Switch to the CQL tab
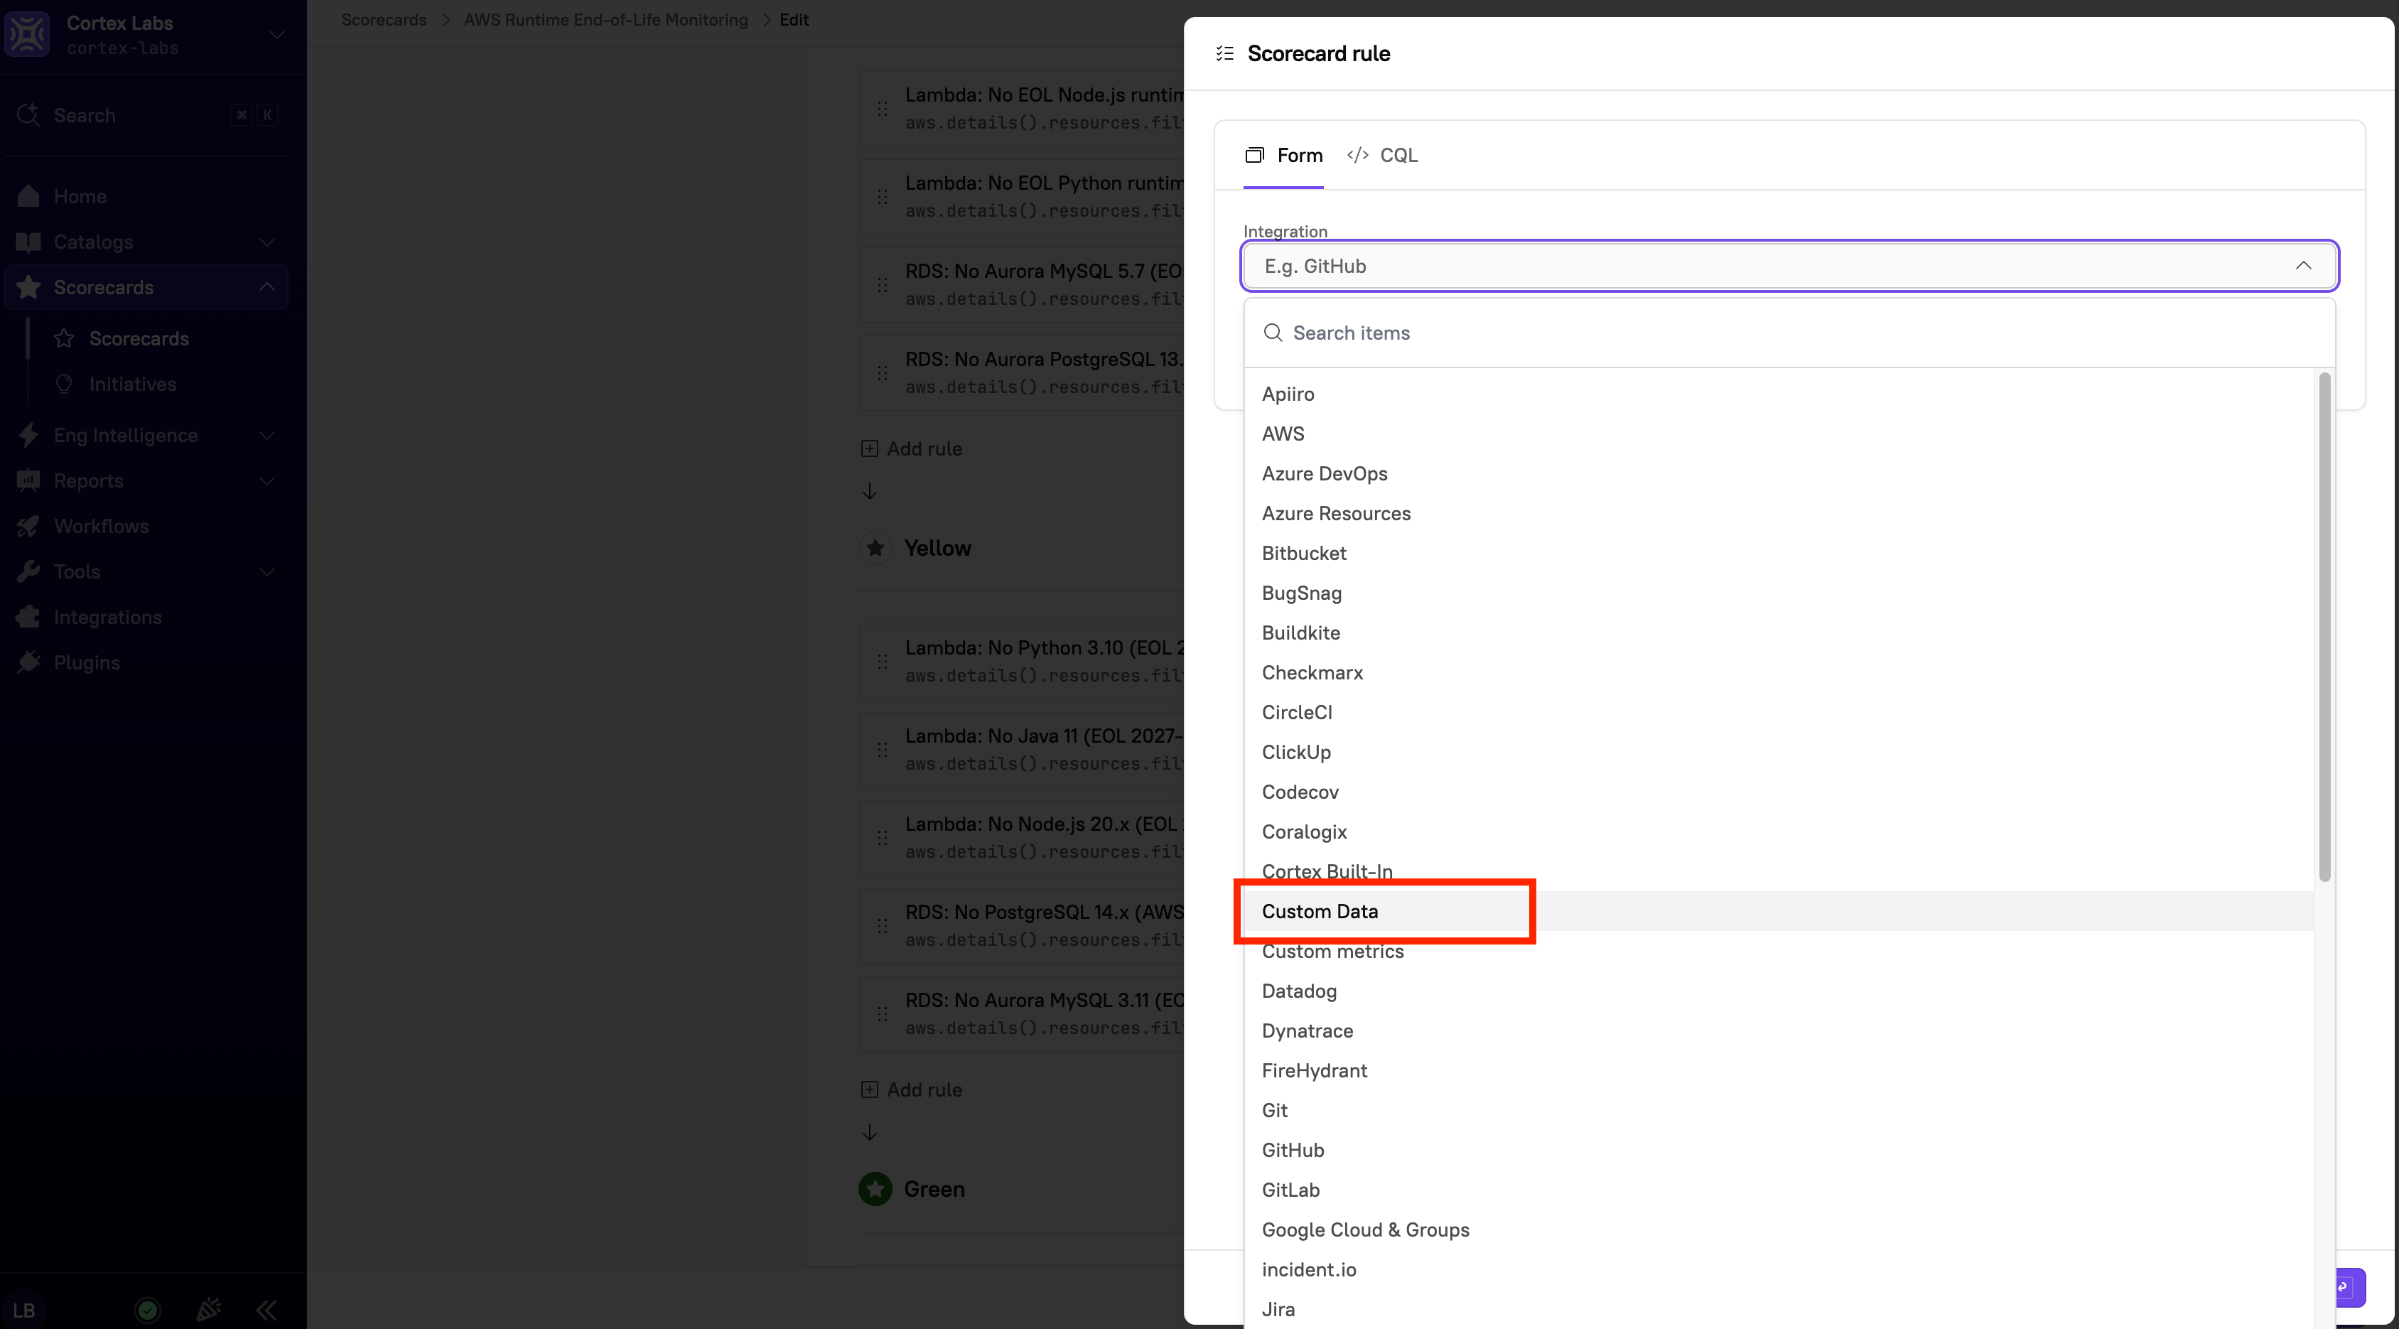Image resolution: width=2399 pixels, height=1329 pixels. 1382,155
